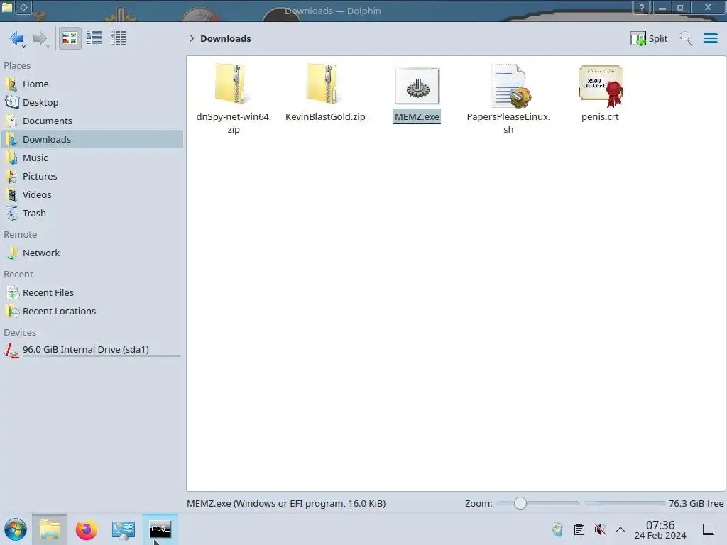Select 96.0 GiB Internal Drive (sda1)
Viewport: 727px width, 545px height.
tap(92, 350)
